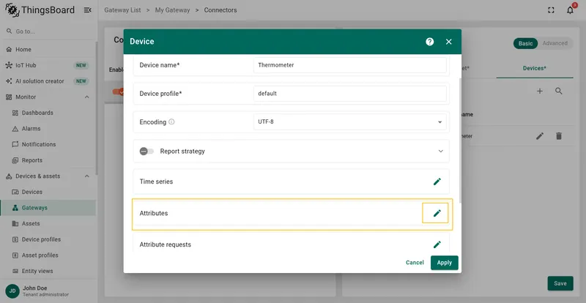Open IoT Hub in the sidebar
The width and height of the screenshot is (586, 303).
pyautogui.click(x=48, y=65)
